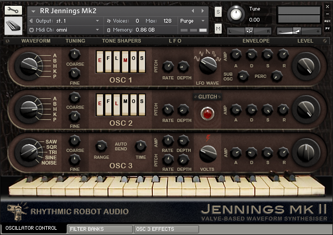Toggle OSC 2 tone shaper M
This screenshot has height=235, width=333.
[125, 105]
